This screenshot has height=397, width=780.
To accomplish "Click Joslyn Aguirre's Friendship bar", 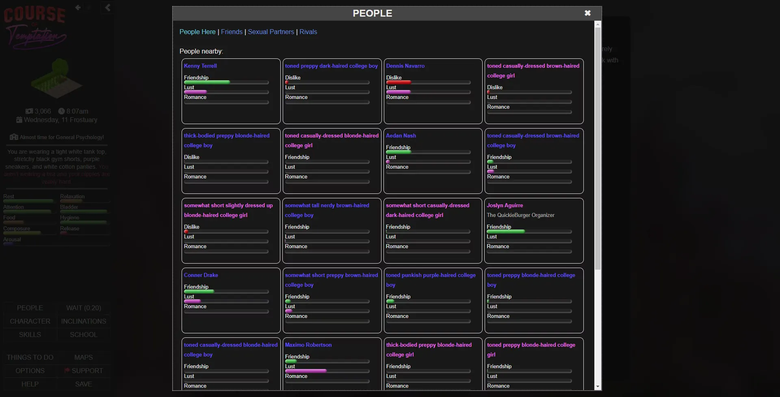I will [529, 232].
